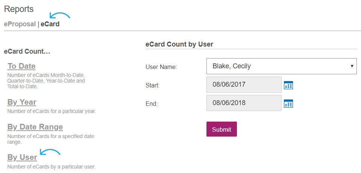The height and width of the screenshot is (173, 361).
Task: Click the Reports page heading
Action: pyautogui.click(x=19, y=9)
